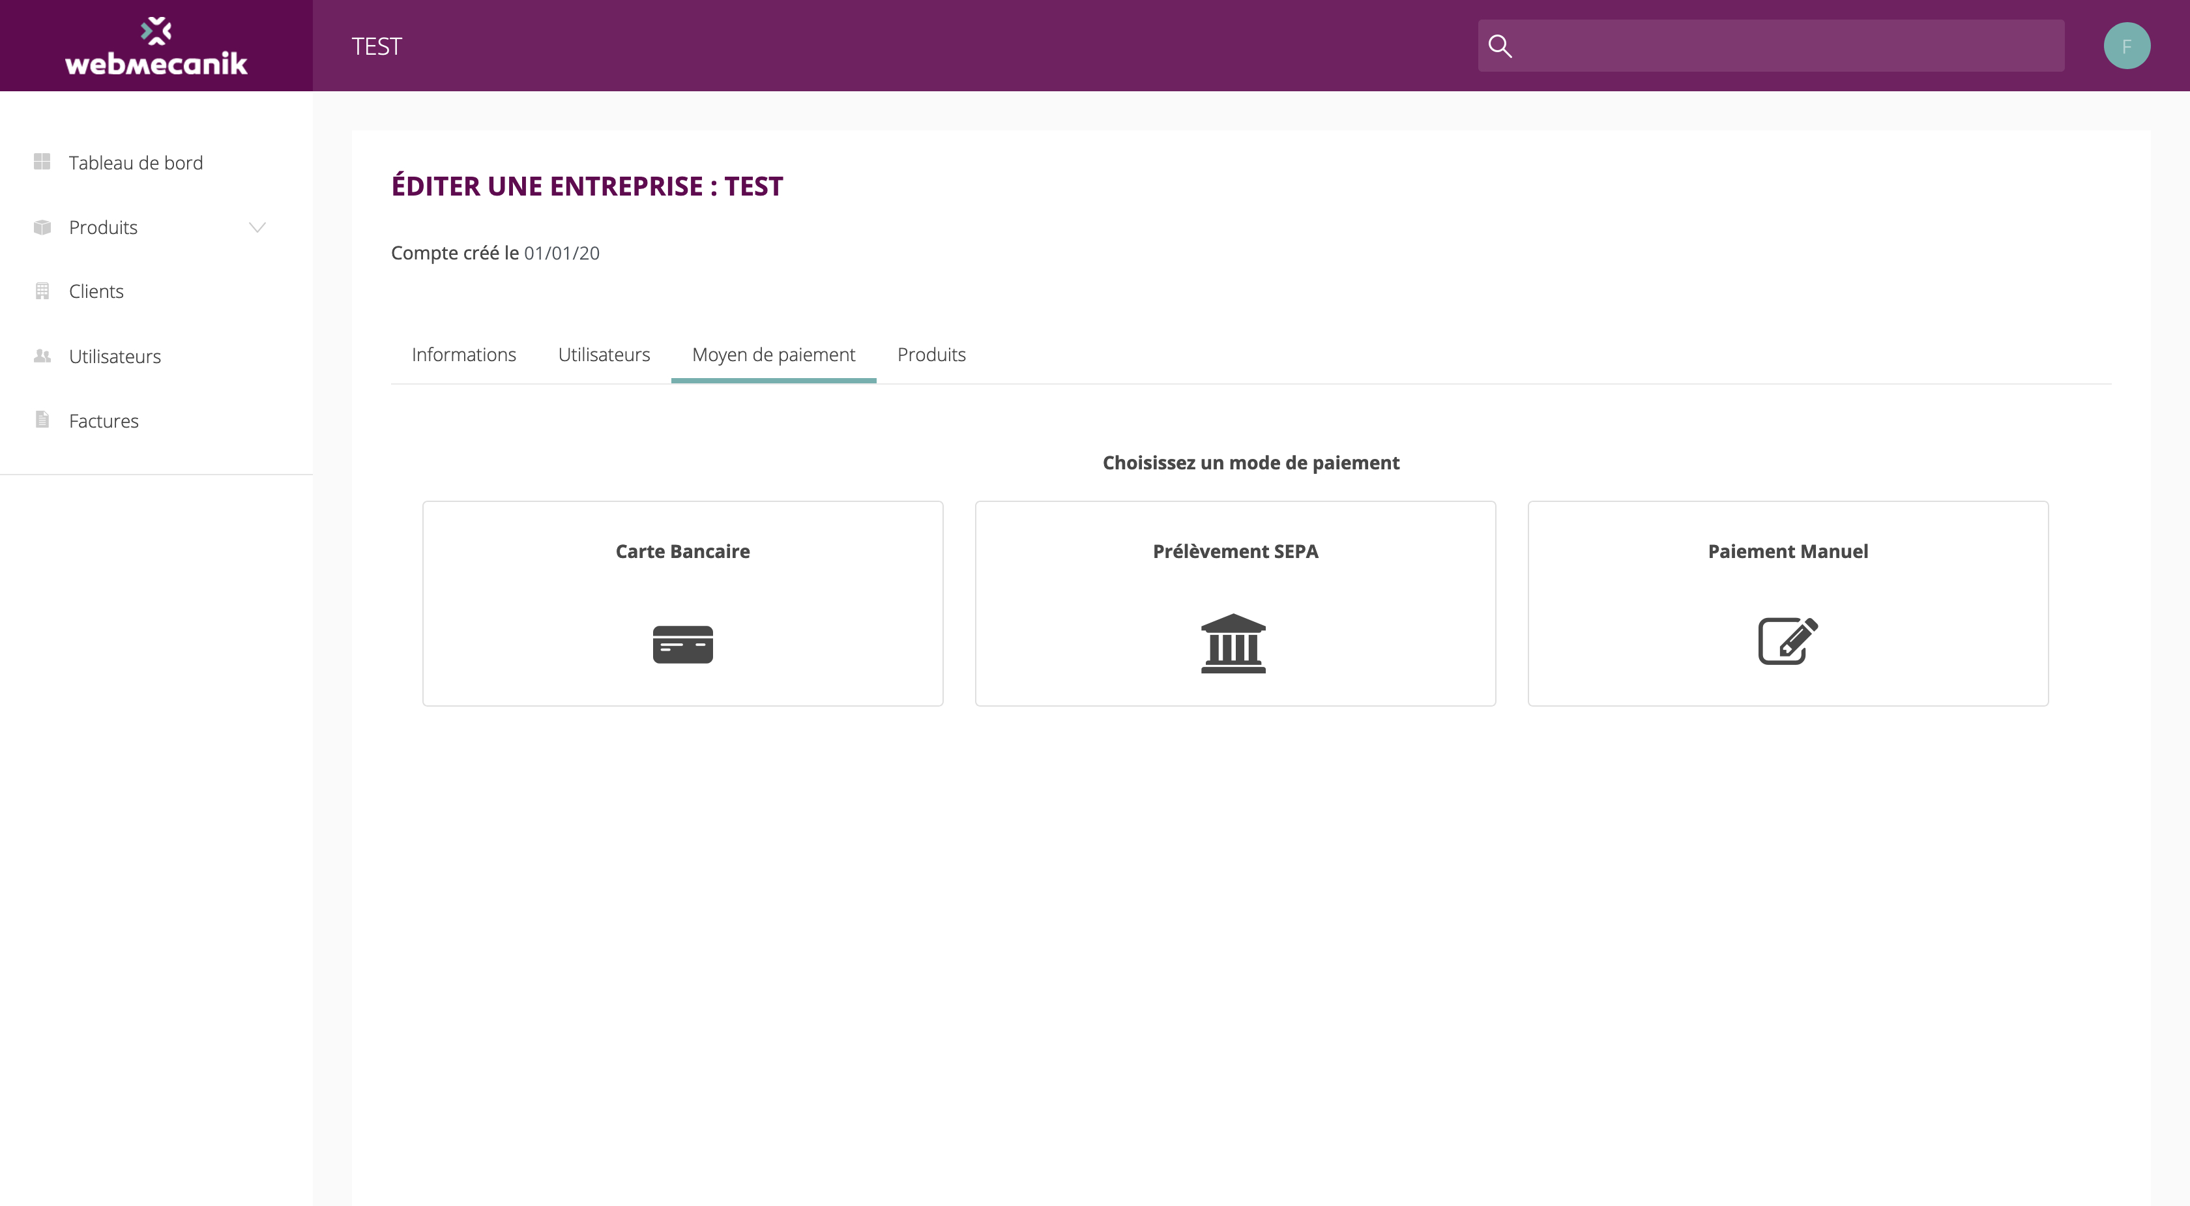Click the Factures document icon

tap(42, 419)
